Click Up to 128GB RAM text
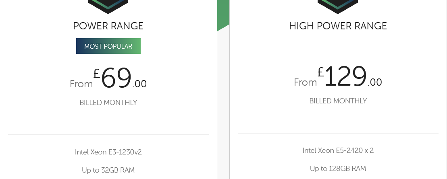 coord(338,169)
